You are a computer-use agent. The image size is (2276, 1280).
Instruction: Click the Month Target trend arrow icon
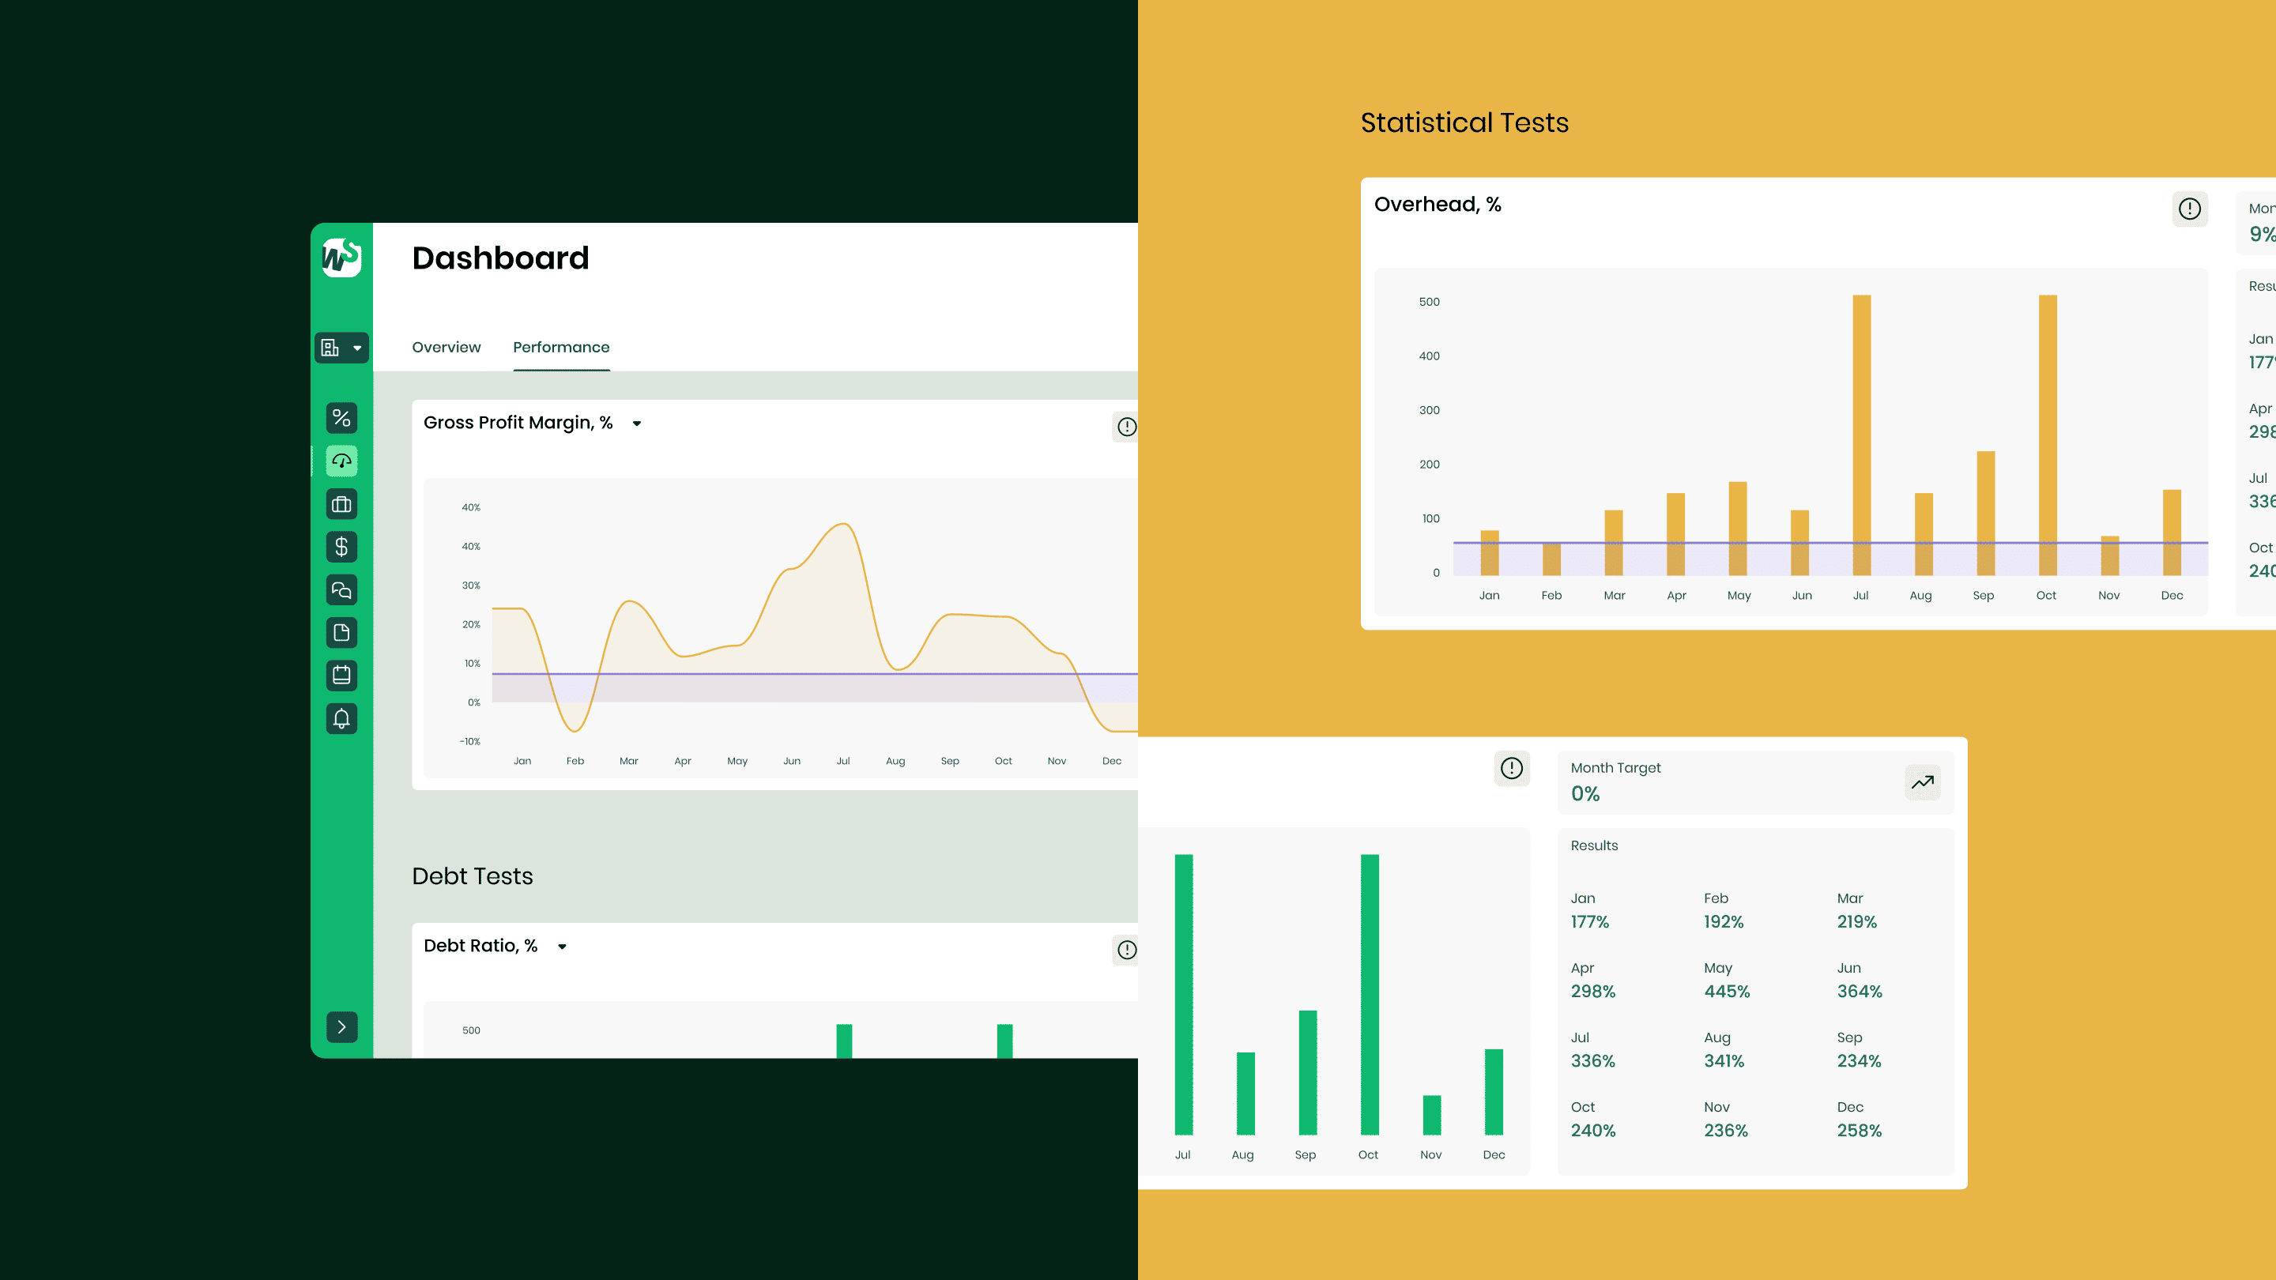click(x=1923, y=783)
